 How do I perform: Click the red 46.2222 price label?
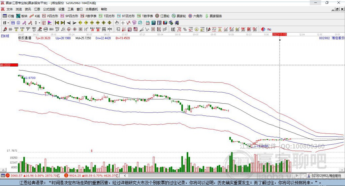(x=9, y=65)
